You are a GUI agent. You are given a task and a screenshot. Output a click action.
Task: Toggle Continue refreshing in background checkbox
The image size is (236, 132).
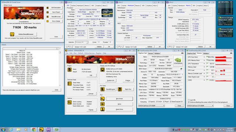(x=188, y=102)
